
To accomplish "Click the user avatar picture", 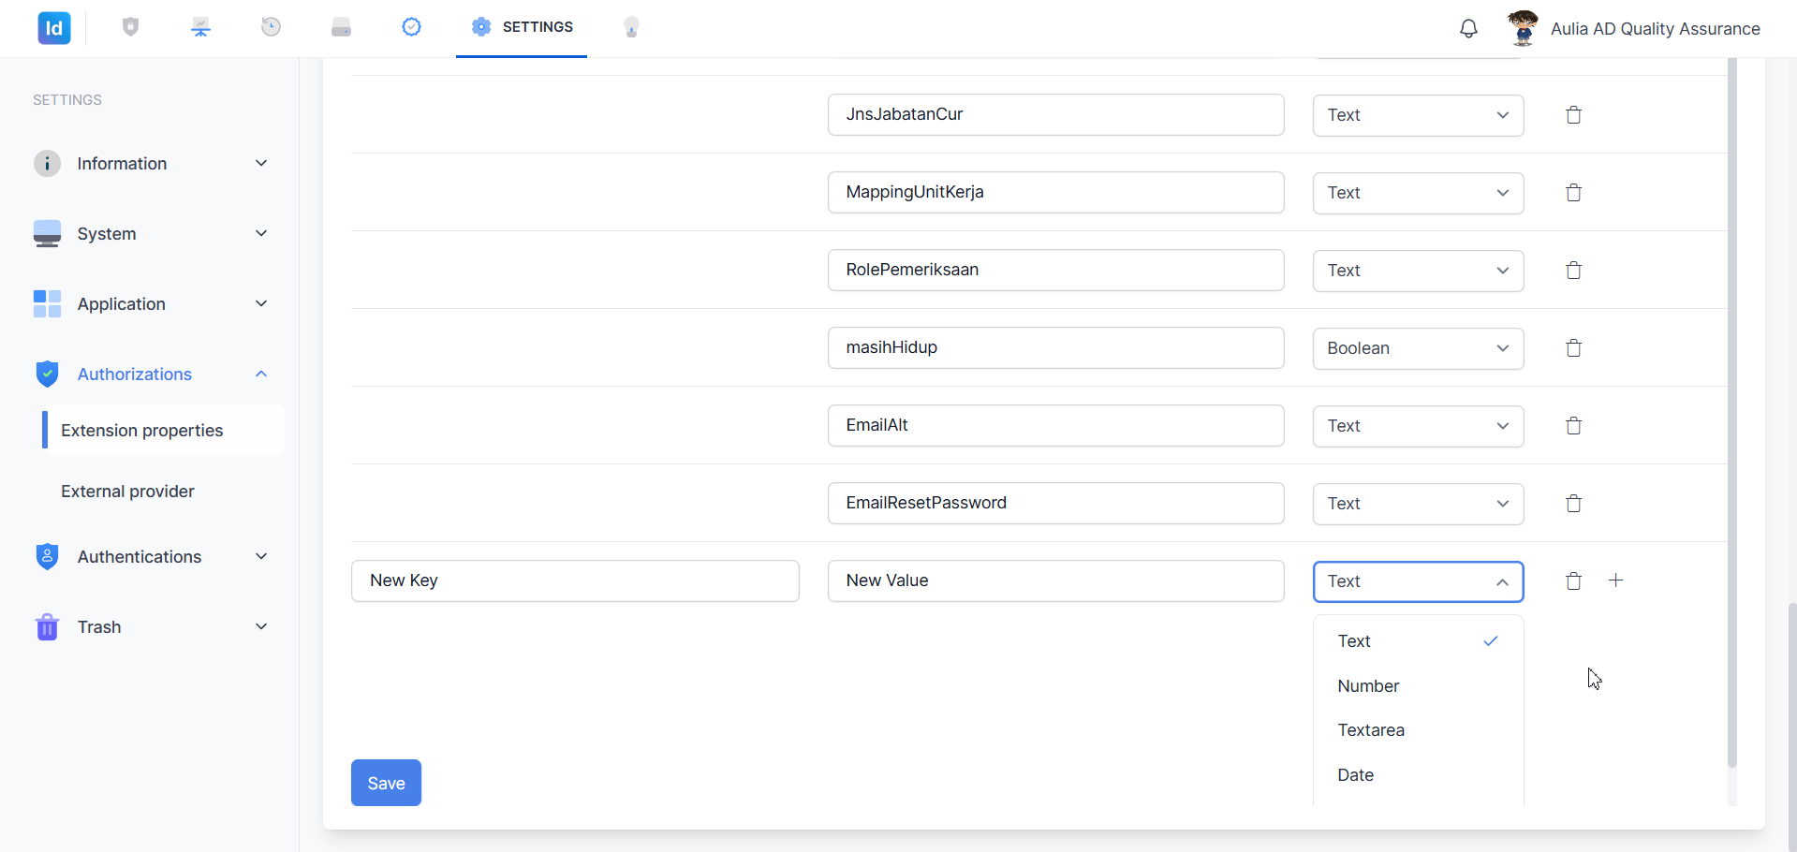I will 1524,28.
